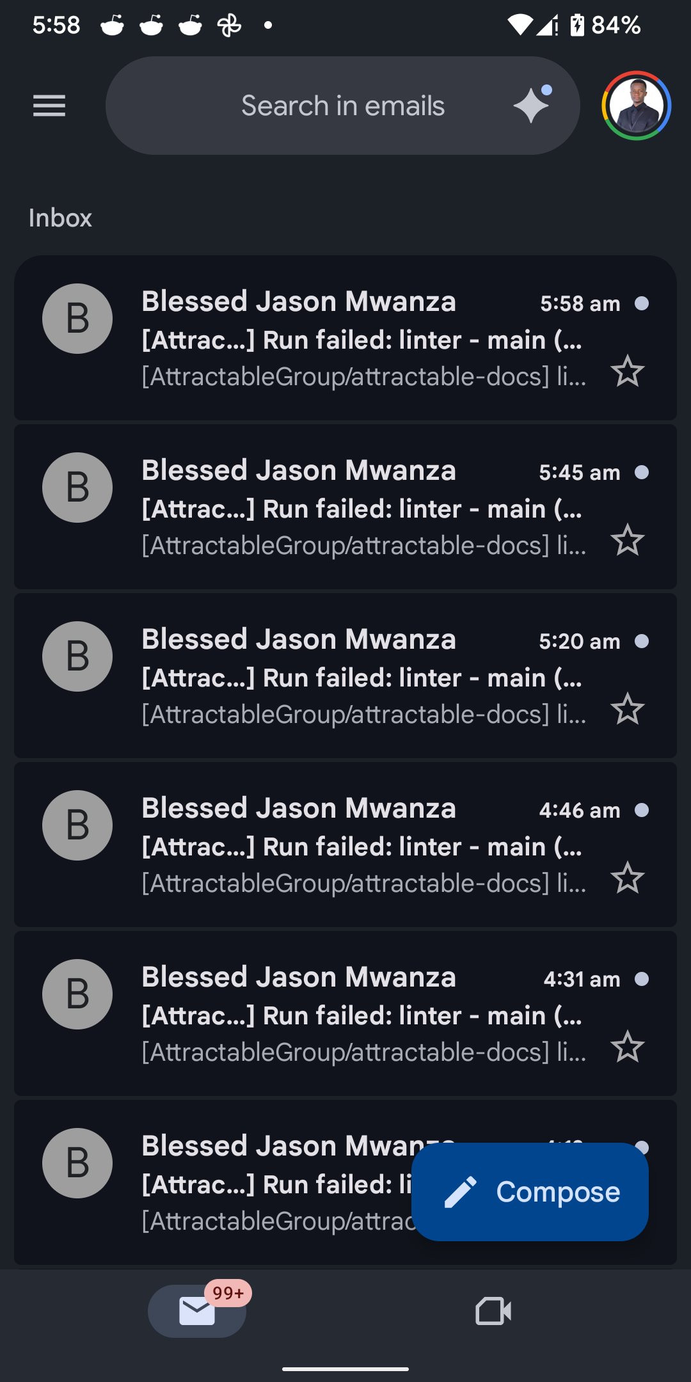Open the 5:58 am Run failed email

pyautogui.click(x=361, y=339)
